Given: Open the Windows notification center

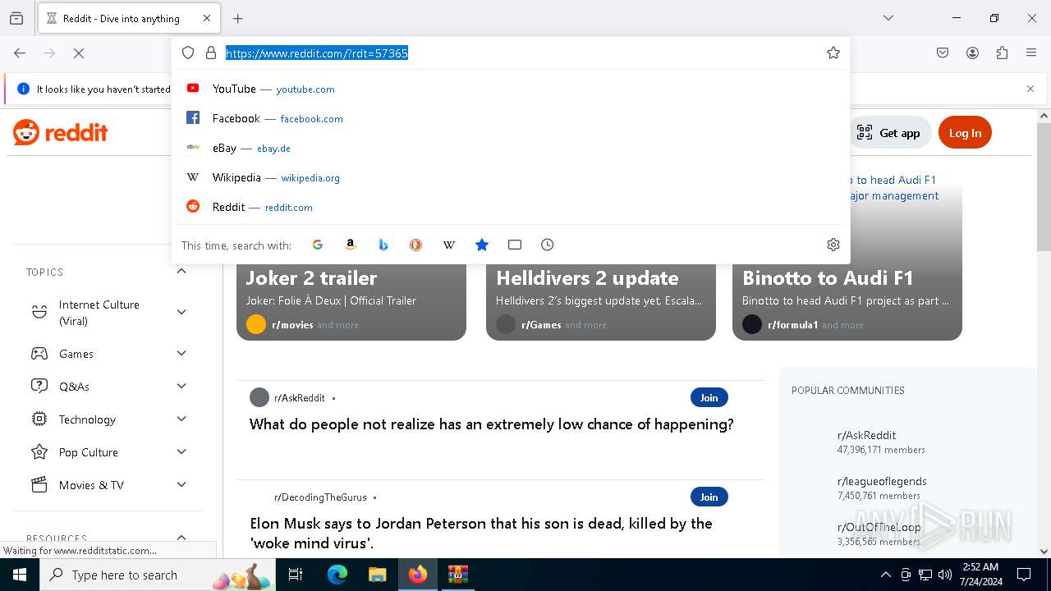Looking at the screenshot, I should click(1024, 575).
